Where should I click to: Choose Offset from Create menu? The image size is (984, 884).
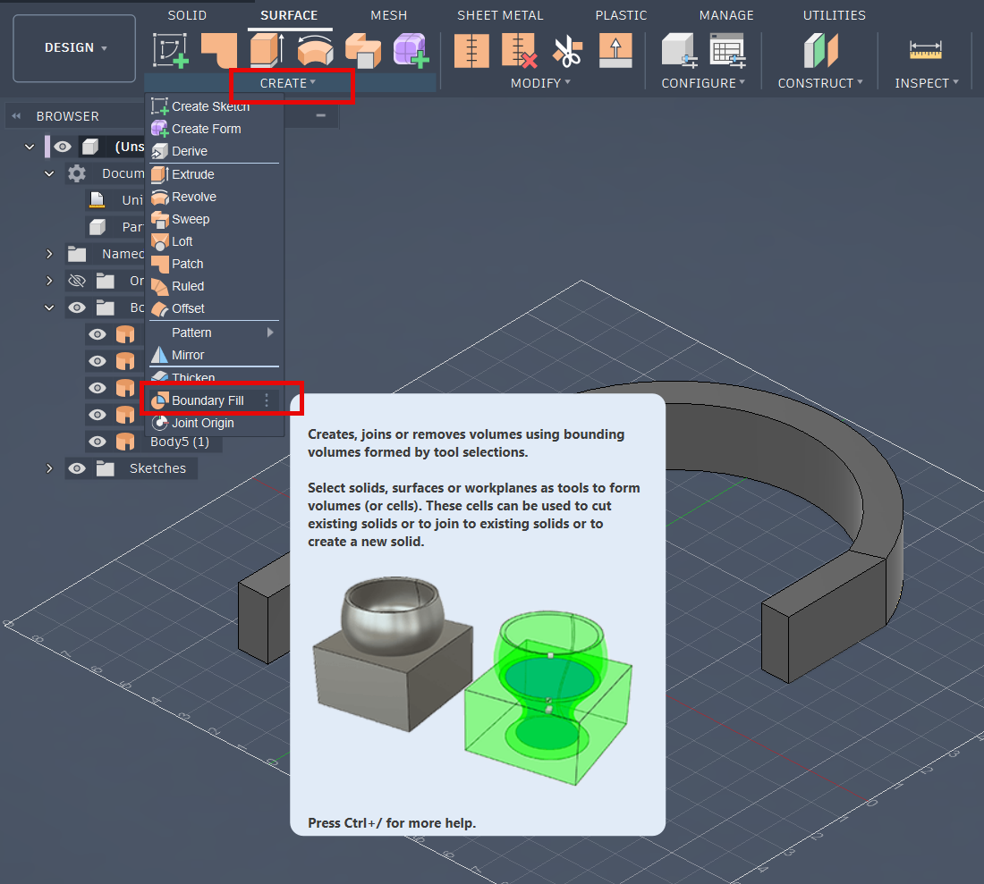click(214, 309)
